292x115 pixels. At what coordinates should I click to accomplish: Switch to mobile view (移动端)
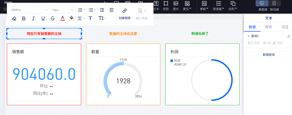pos(274,5)
